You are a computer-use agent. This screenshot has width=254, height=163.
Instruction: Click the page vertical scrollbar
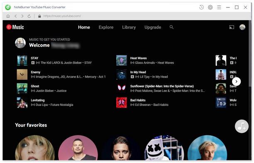(250, 53)
